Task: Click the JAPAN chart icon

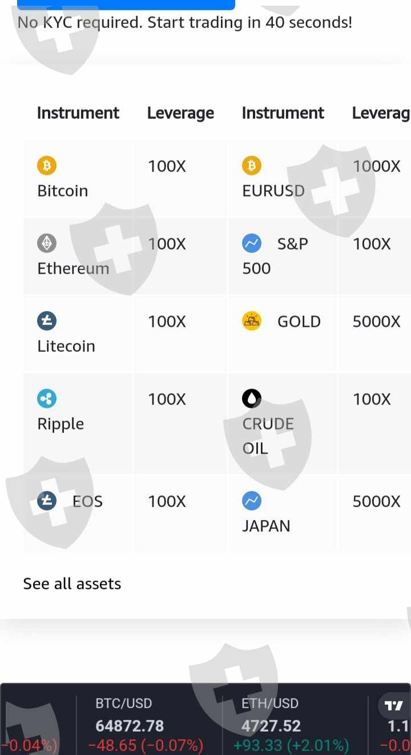Action: tap(252, 501)
